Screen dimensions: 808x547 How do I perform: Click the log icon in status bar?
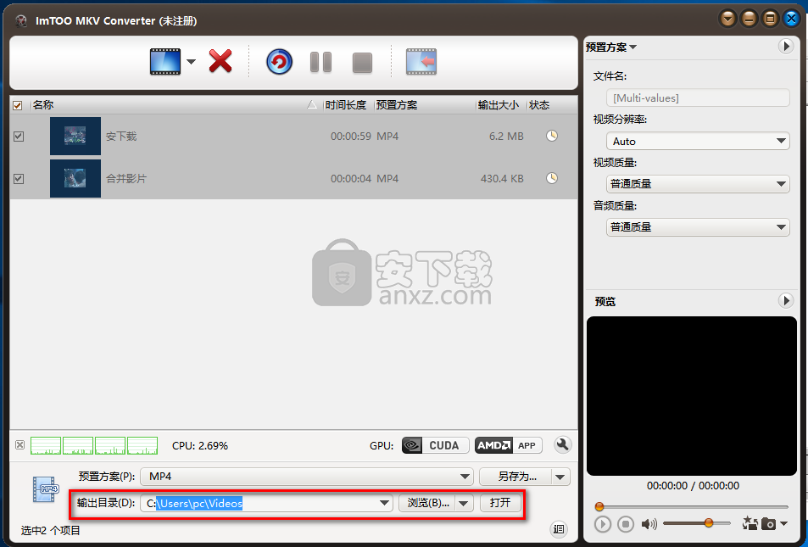(559, 529)
